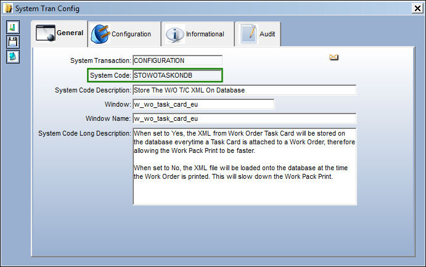The height and width of the screenshot is (267, 426).
Task: Click the 'Window Name:' label
Action: 108,118
